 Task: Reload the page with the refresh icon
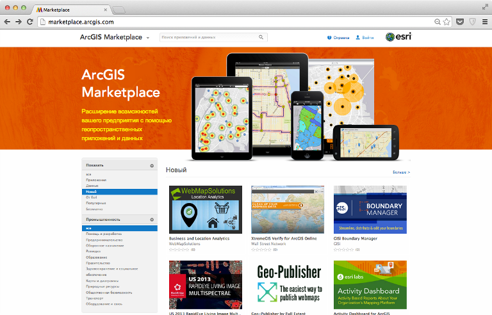[x=30, y=22]
